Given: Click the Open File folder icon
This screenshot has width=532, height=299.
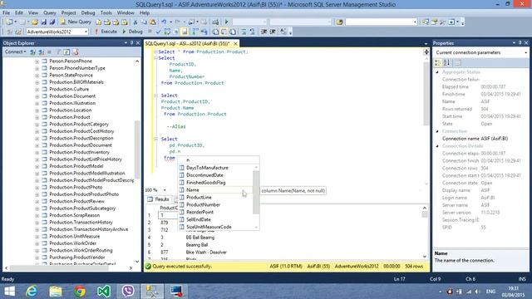Looking at the screenshot, I should (35, 22).
